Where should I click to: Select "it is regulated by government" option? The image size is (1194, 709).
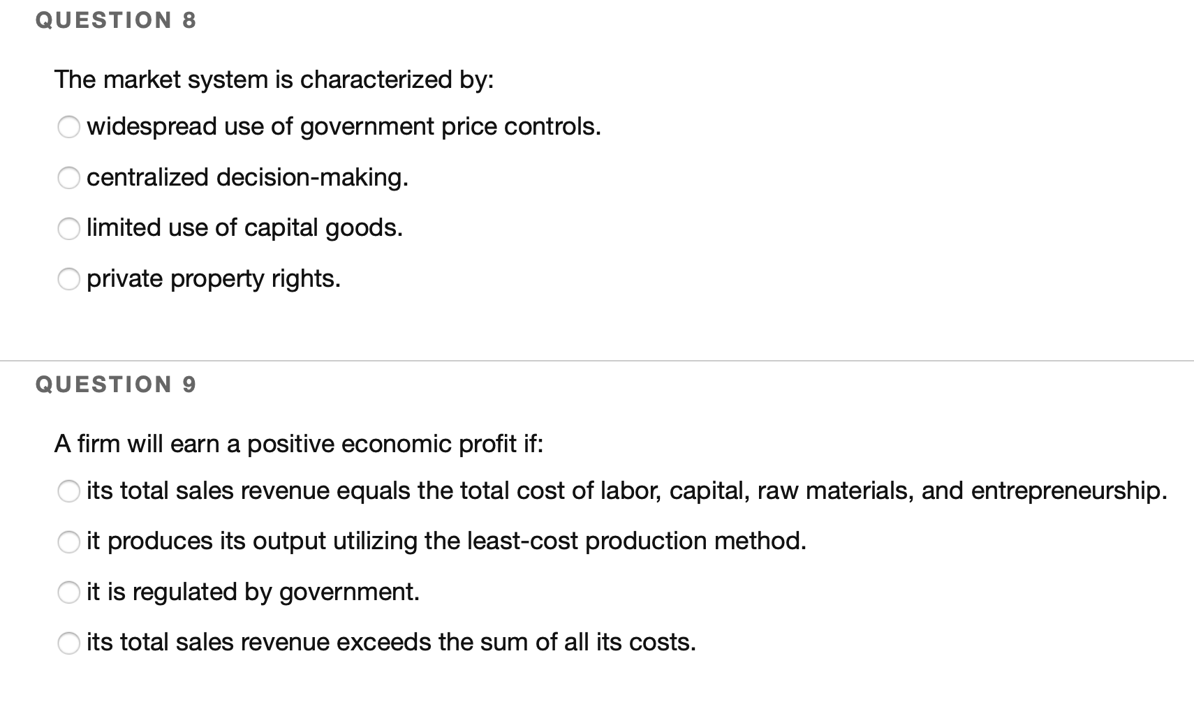coord(69,593)
